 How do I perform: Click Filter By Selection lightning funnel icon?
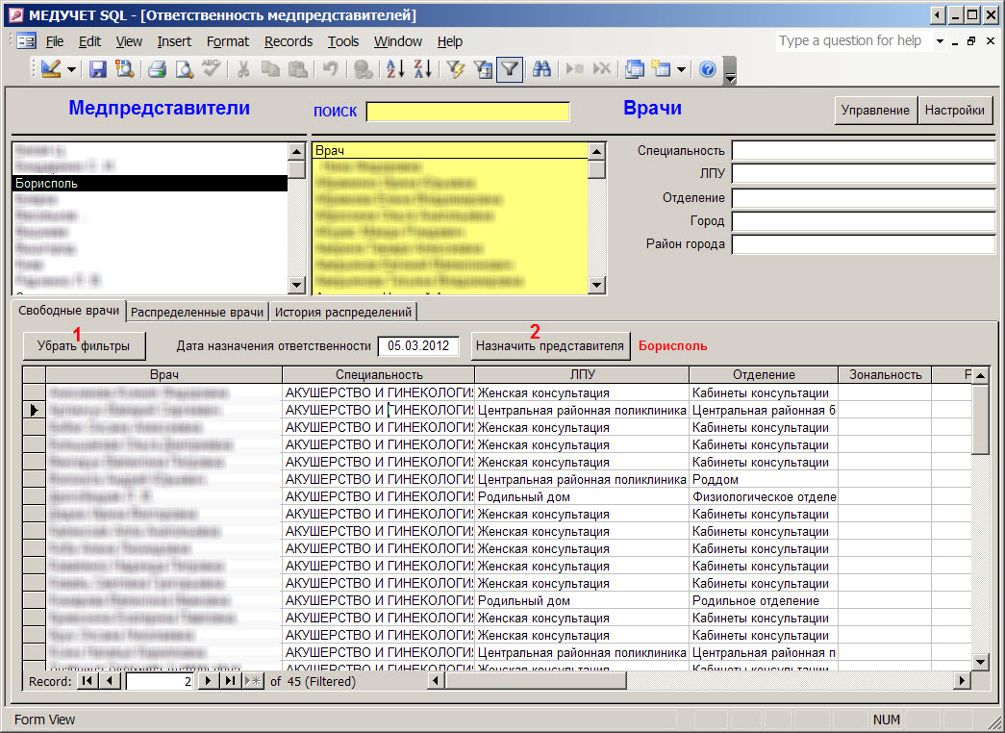click(456, 68)
